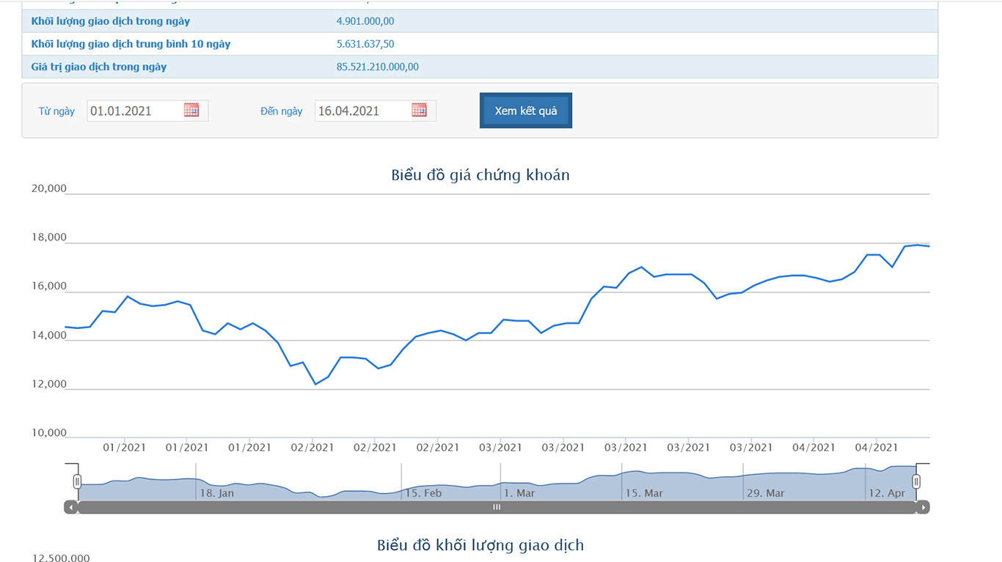1002x562 pixels.
Task: Click the Biểu đồ giá chứng khoán chart title
Action: pyautogui.click(x=480, y=175)
